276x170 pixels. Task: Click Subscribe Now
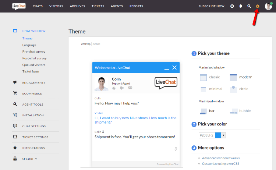[211, 6]
